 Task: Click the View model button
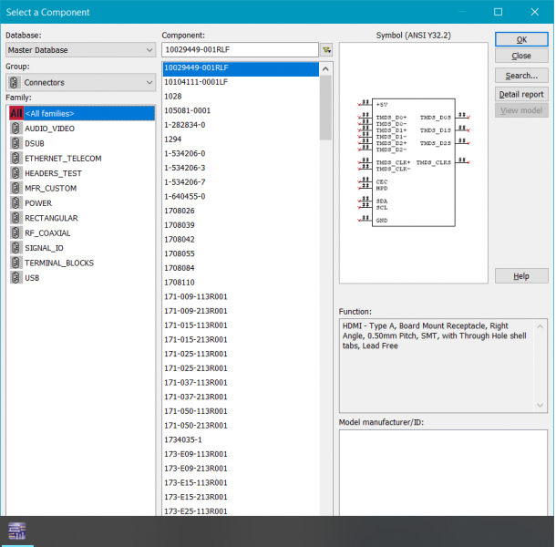click(521, 110)
